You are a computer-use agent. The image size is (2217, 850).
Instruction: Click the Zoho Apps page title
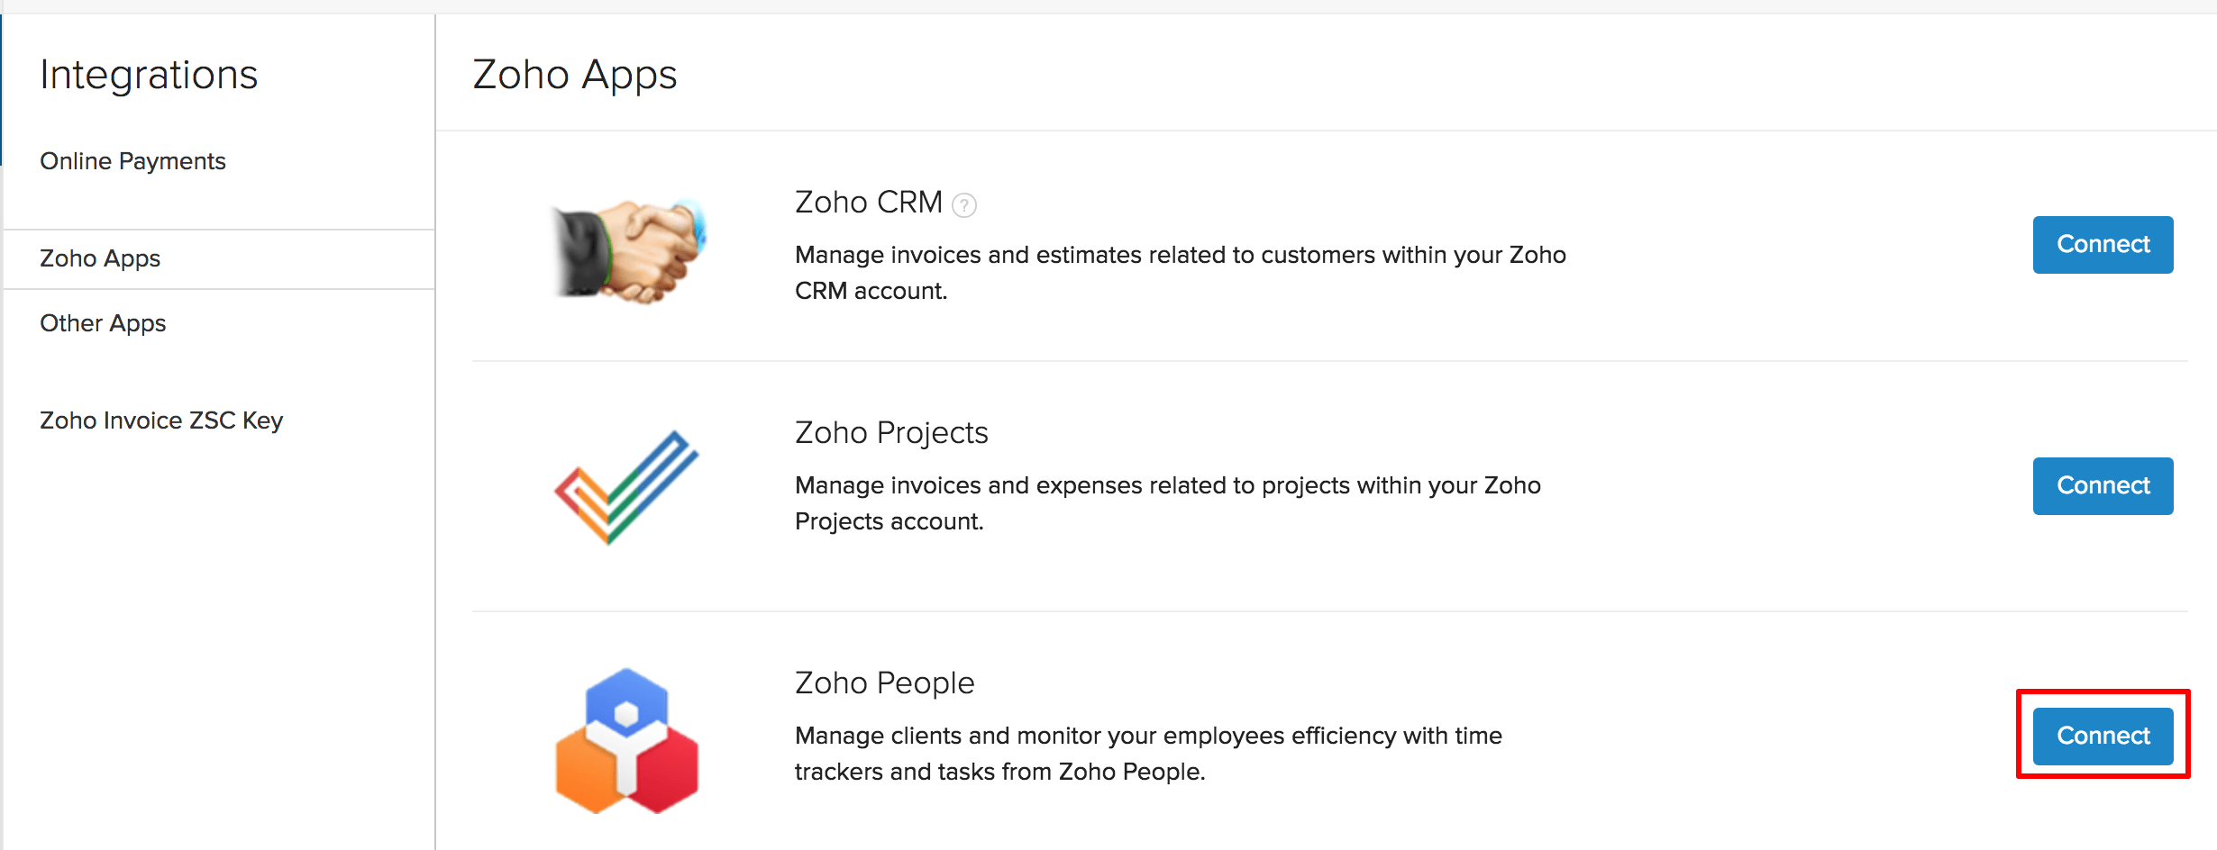coord(574,76)
